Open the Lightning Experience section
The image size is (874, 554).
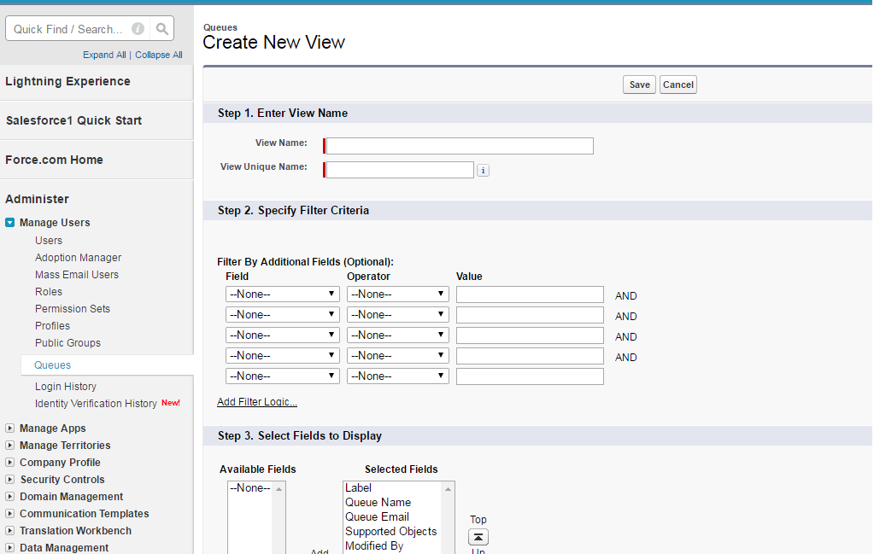(67, 82)
